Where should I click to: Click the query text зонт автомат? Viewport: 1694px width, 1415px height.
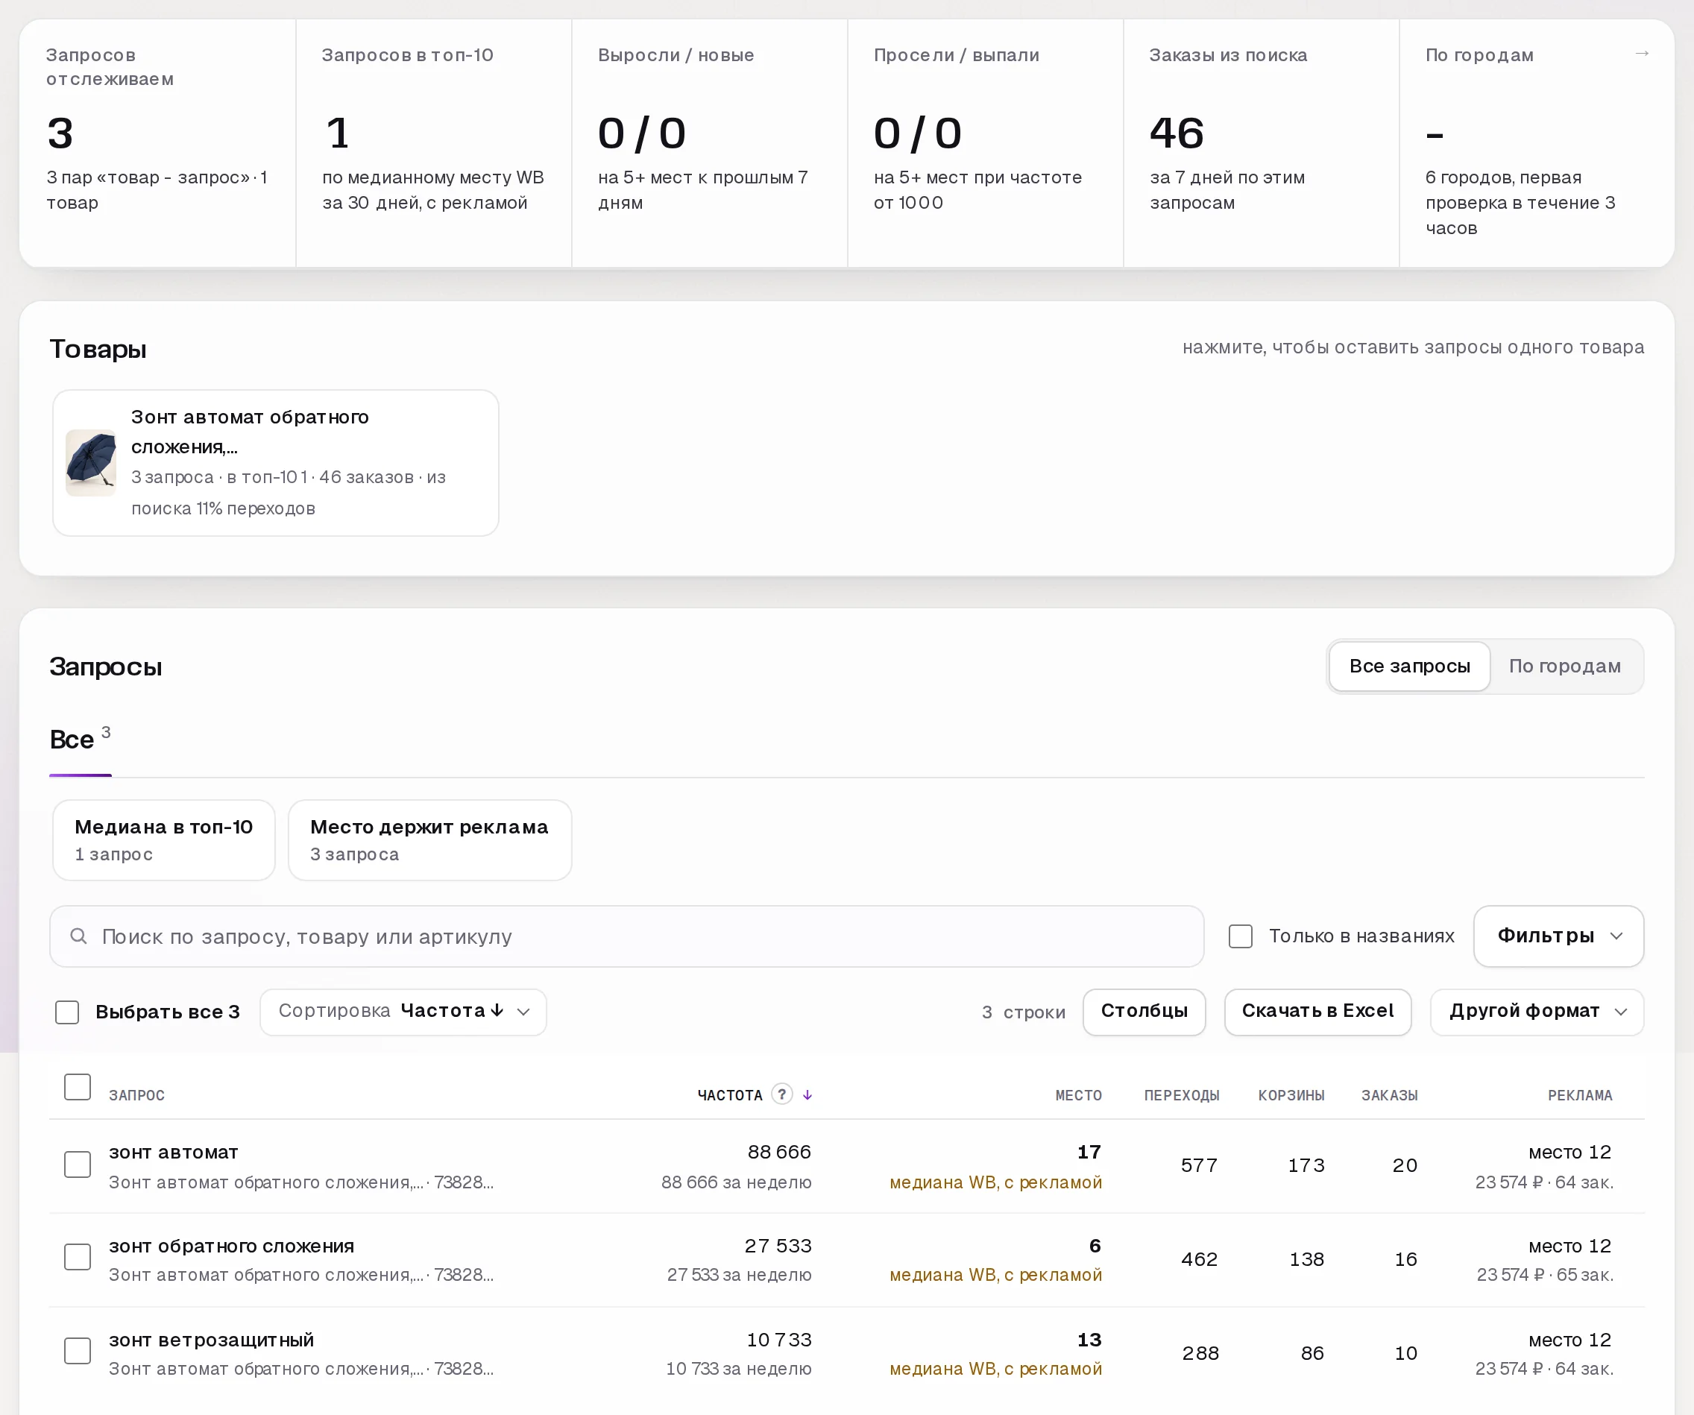click(174, 1152)
